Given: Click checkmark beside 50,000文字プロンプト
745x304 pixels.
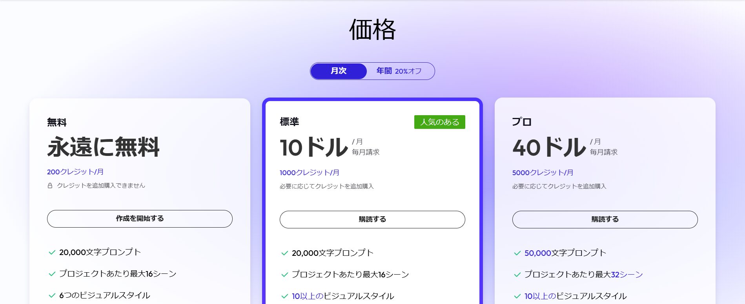Looking at the screenshot, I should (x=517, y=253).
